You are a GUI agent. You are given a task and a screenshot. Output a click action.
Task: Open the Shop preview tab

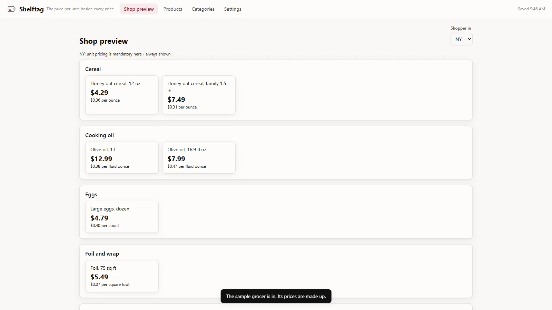point(139,9)
